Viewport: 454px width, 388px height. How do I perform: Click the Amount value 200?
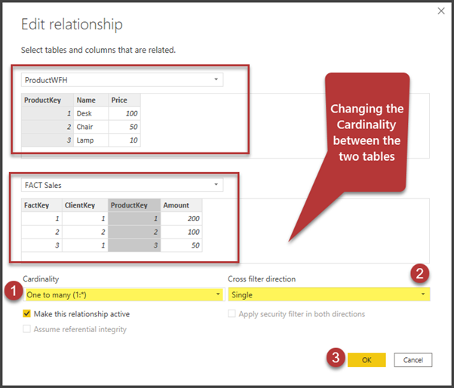(x=181, y=218)
